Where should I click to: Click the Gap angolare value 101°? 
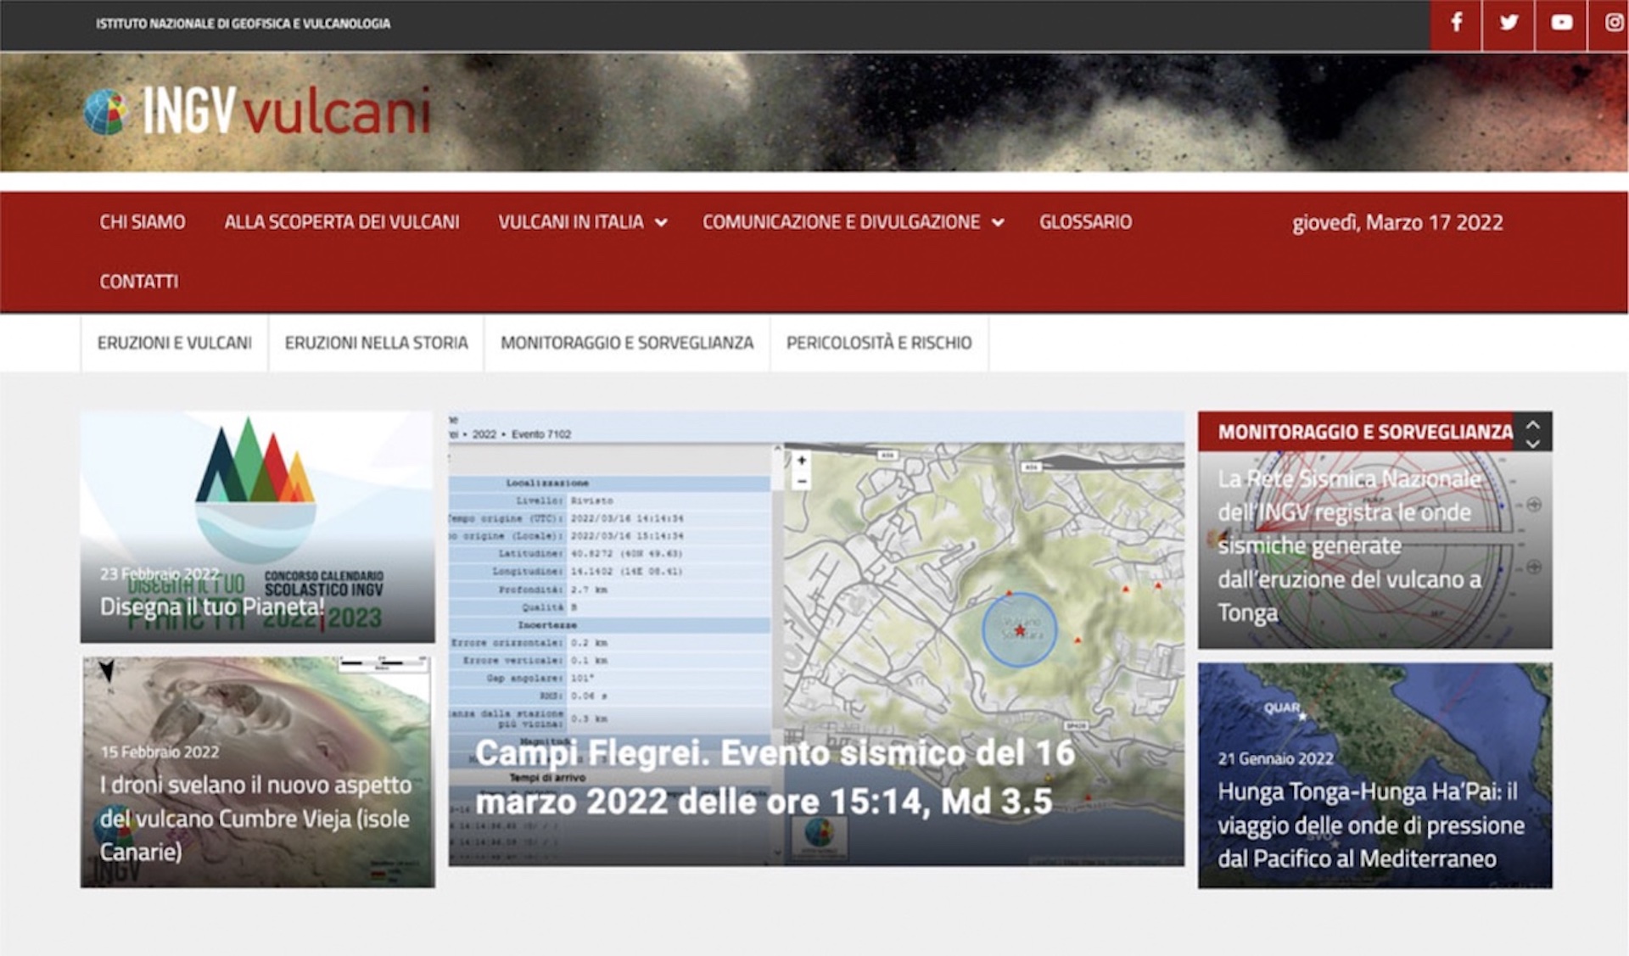click(x=582, y=679)
